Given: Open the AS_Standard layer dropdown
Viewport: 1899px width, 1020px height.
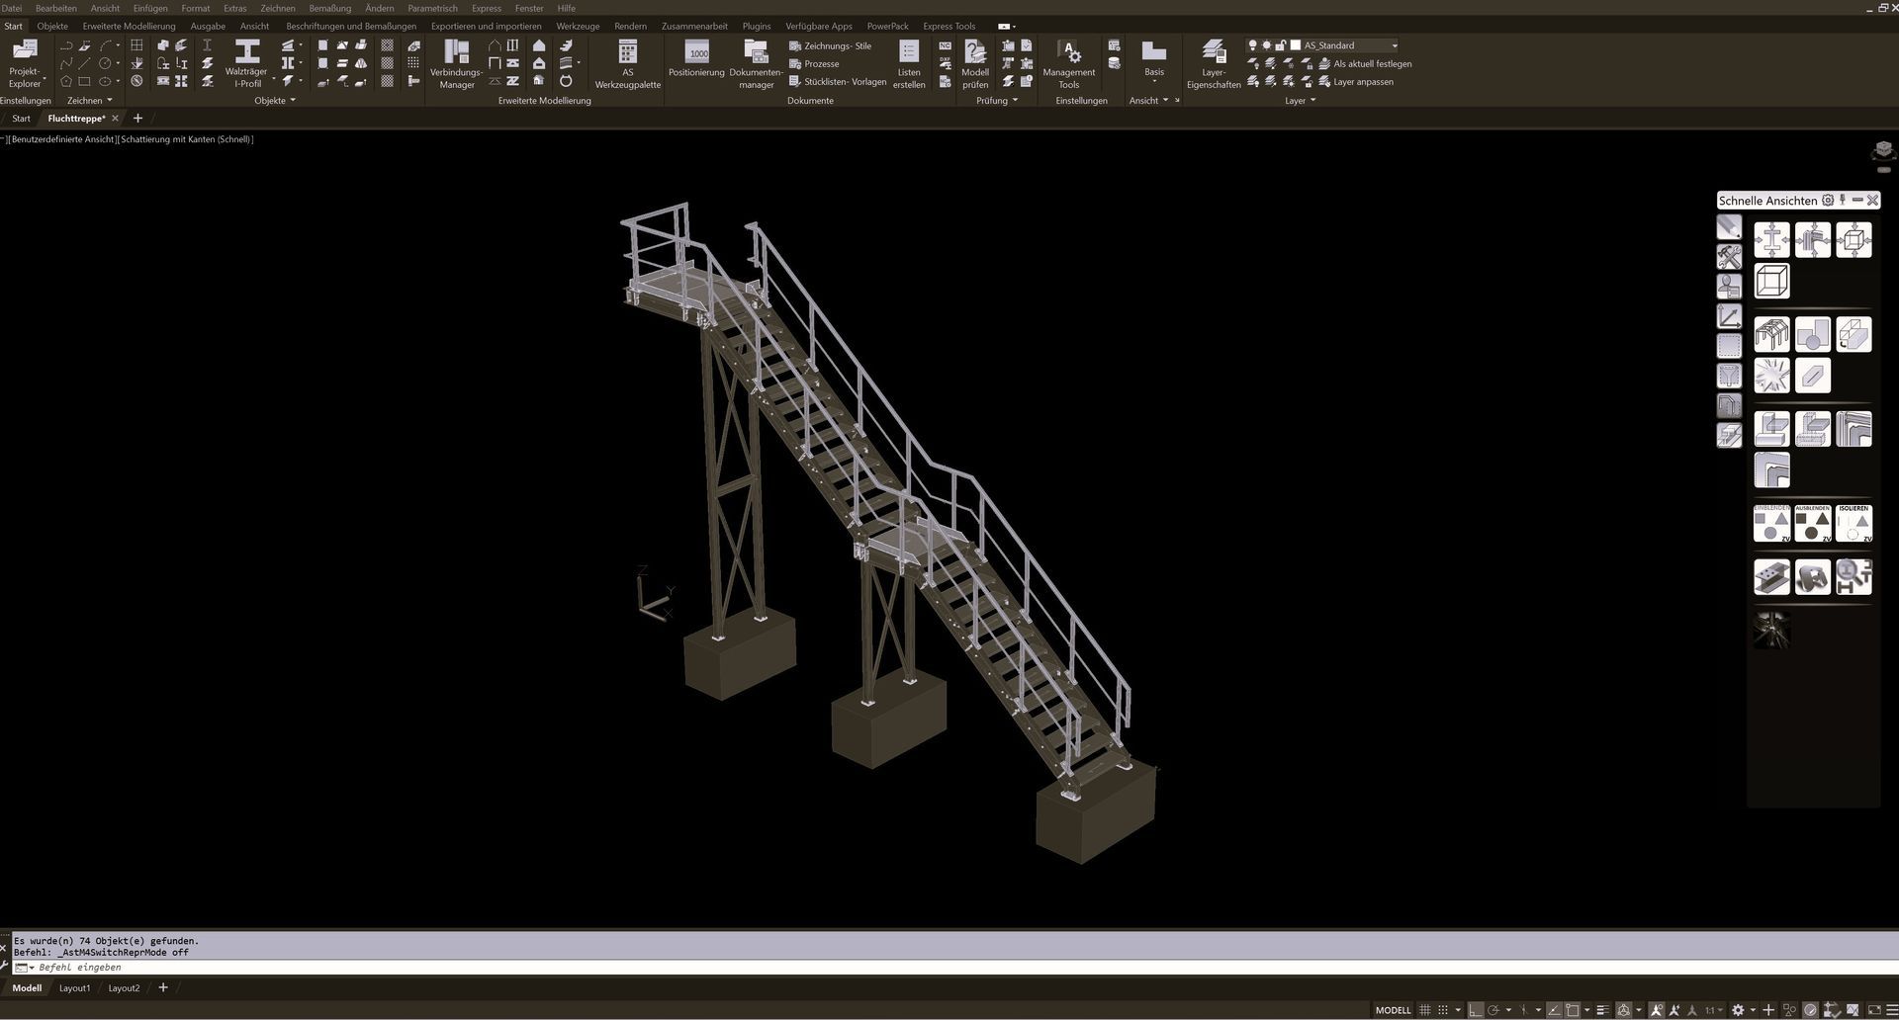Looking at the screenshot, I should click(x=1394, y=45).
